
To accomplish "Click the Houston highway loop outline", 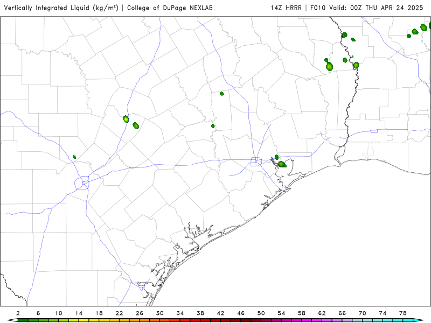I will (x=256, y=161).
